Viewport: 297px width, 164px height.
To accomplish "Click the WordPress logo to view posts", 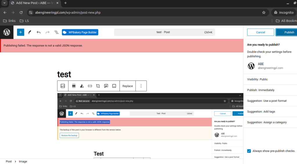I will click(x=7, y=32).
